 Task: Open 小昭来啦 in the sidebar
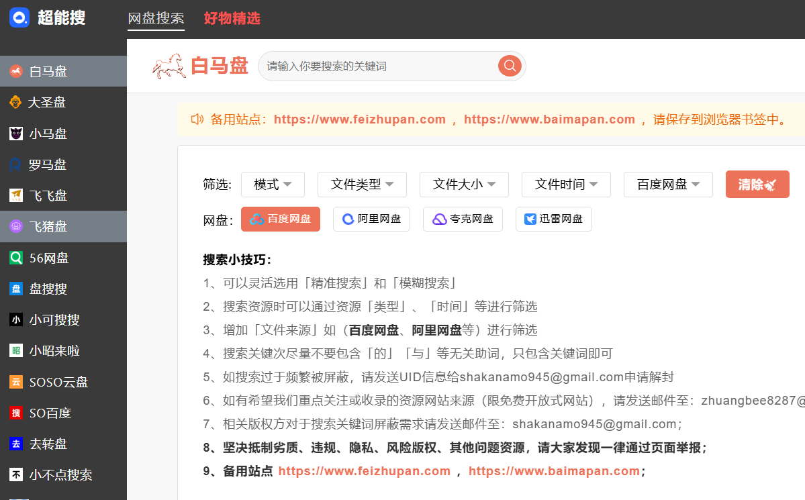(x=63, y=350)
